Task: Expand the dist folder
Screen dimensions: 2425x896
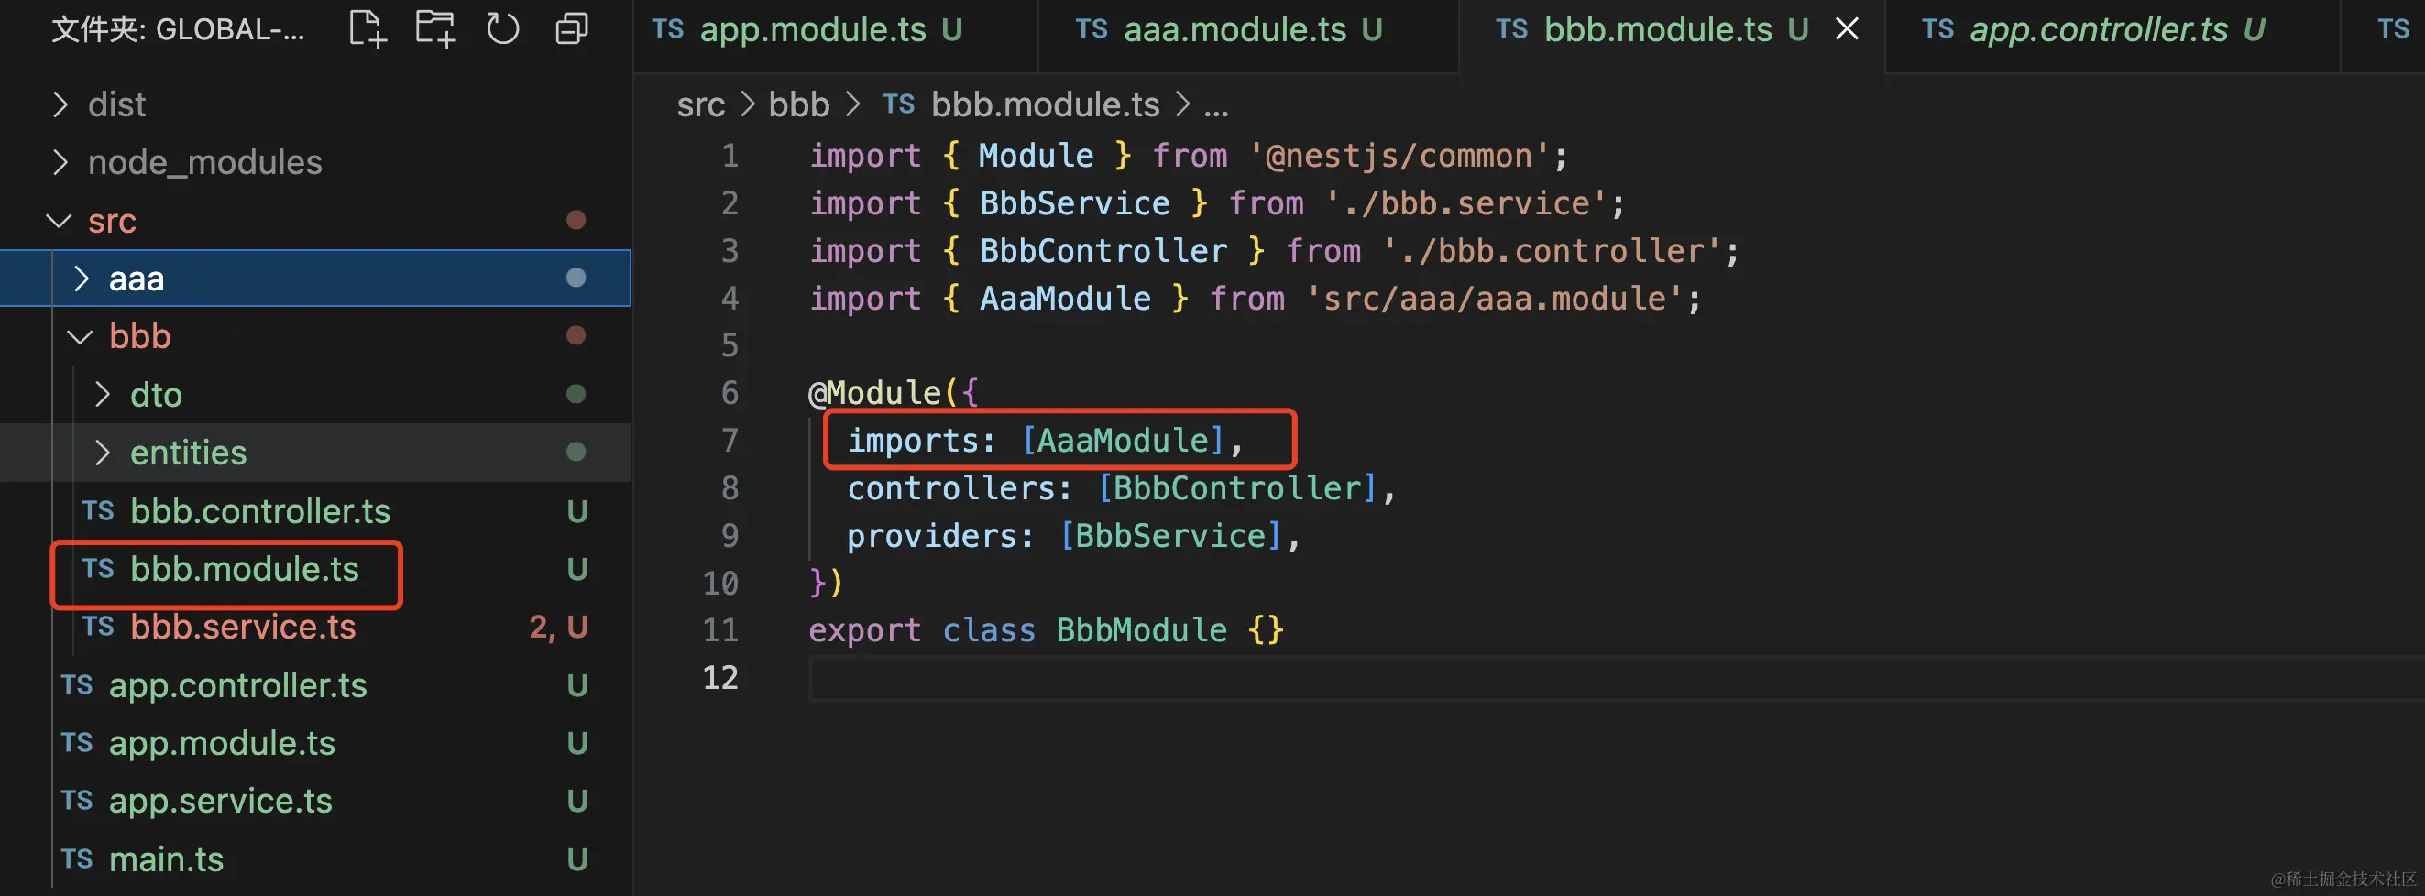Action: click(x=60, y=104)
